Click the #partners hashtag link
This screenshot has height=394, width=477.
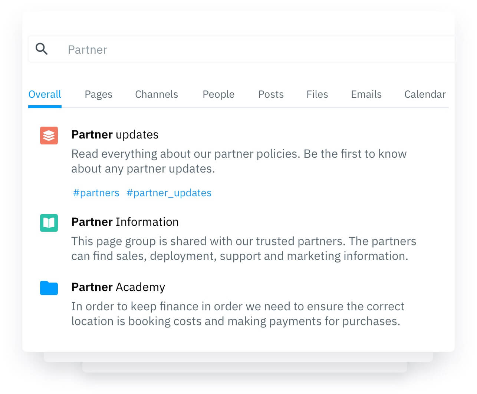[x=96, y=193]
